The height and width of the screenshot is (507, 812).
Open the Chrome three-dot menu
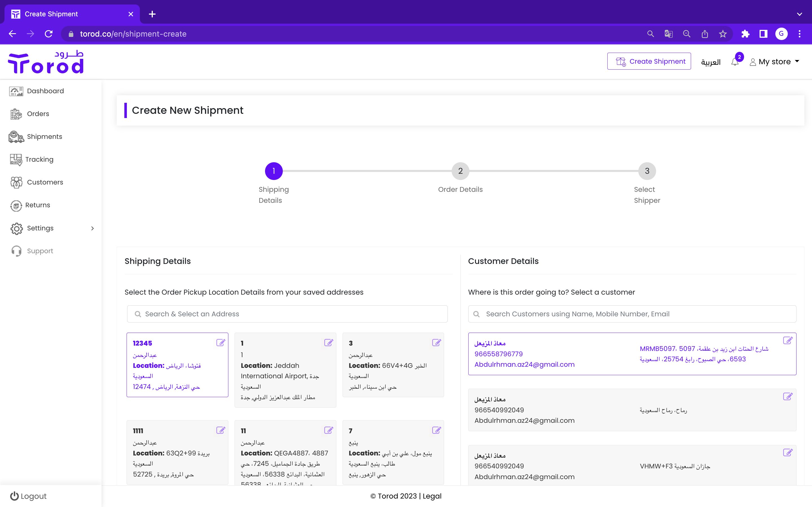(x=800, y=34)
